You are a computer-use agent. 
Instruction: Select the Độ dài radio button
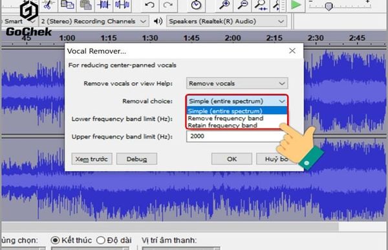tap(101, 240)
